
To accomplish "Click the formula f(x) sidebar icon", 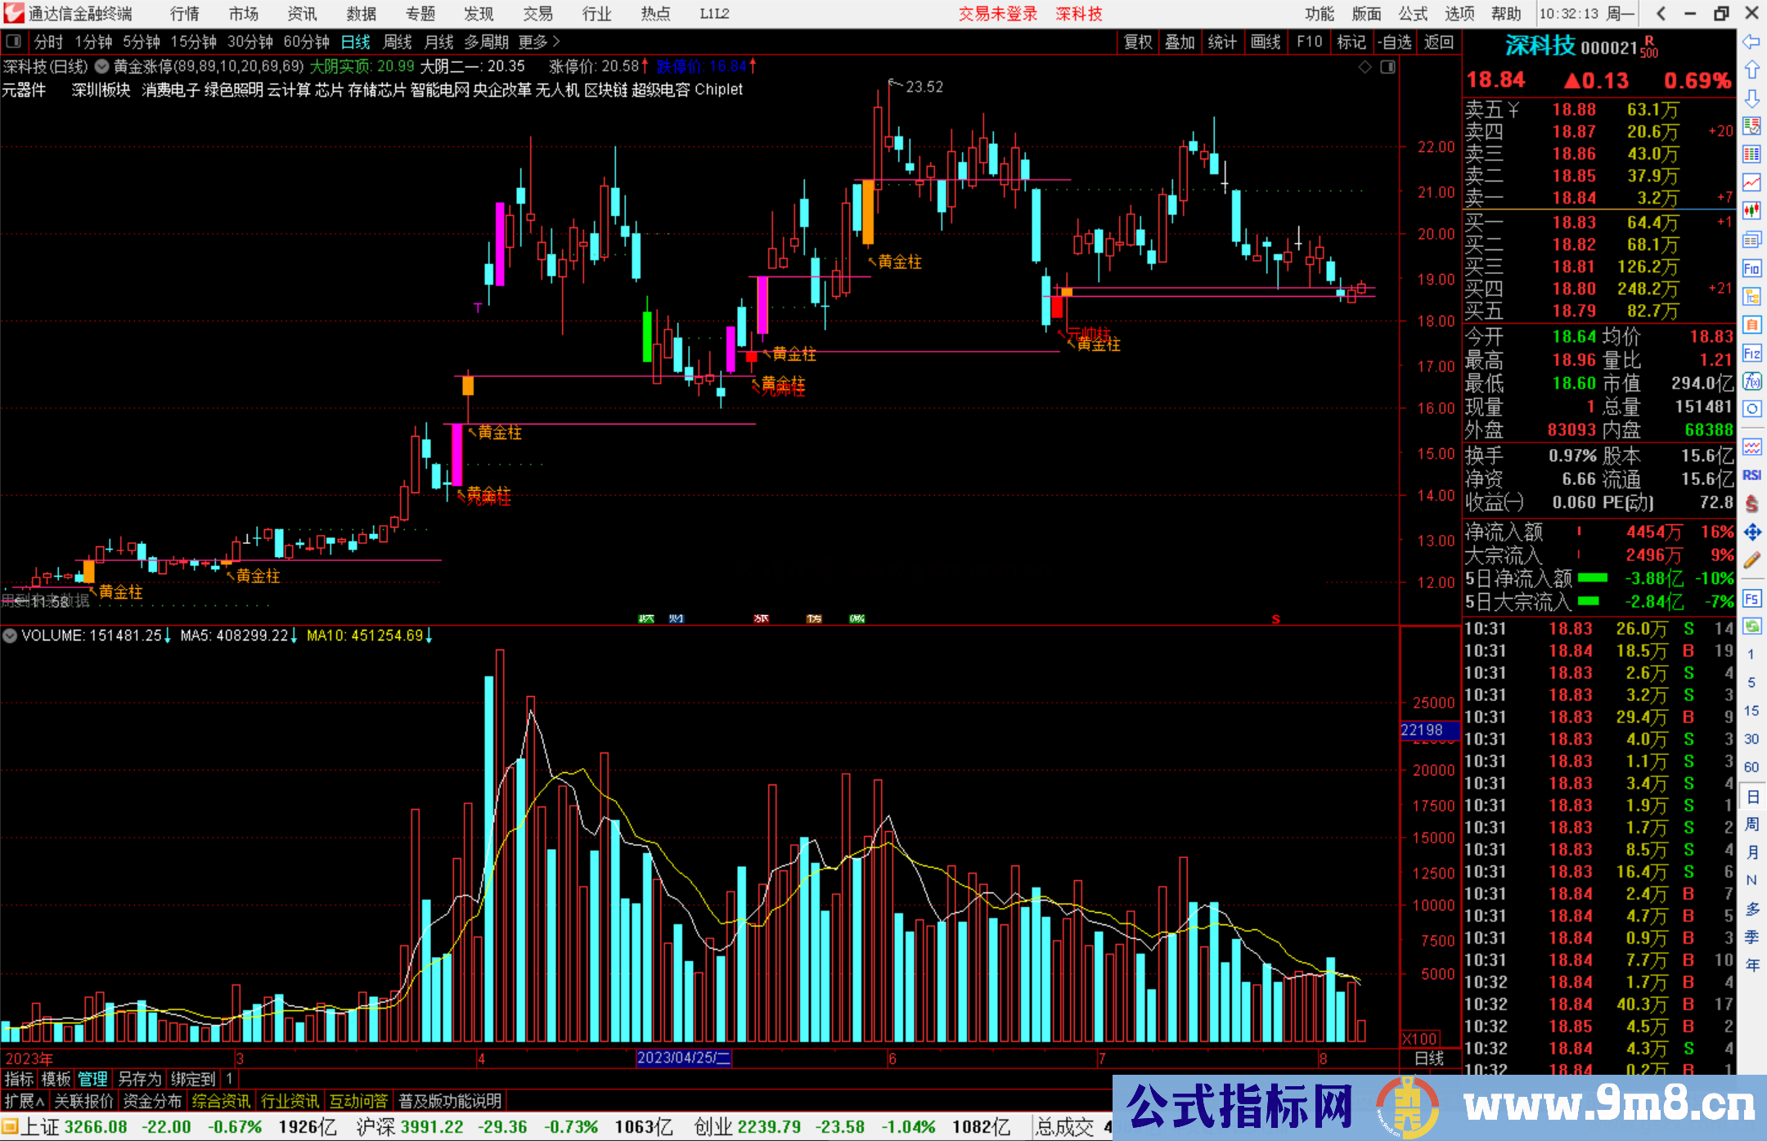I will (x=1751, y=382).
